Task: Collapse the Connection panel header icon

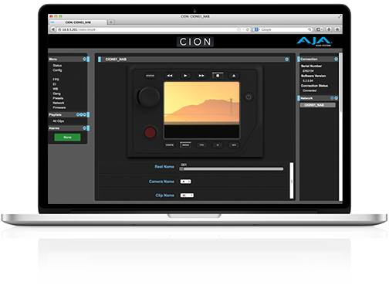Action: [336, 59]
